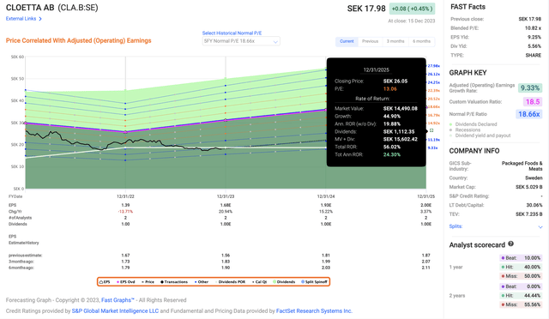Open the Select Historical Normal P/E selector
Screen dimensions: 549x319
click(x=232, y=33)
